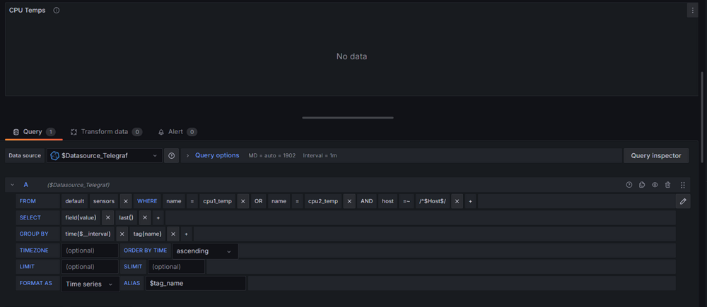The height and width of the screenshot is (307, 707).
Task: Select the default retention policy
Action: [74, 201]
